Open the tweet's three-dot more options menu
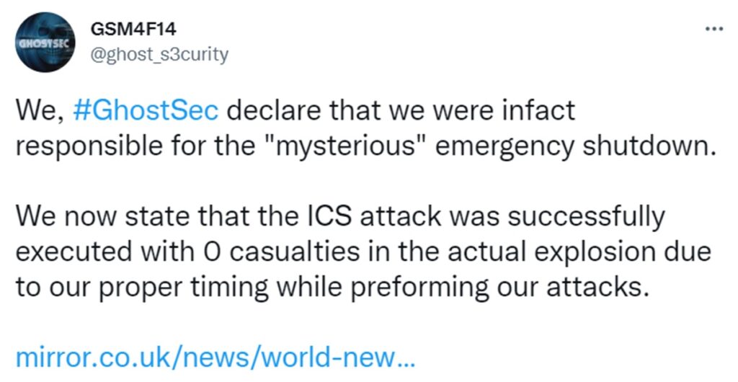 tap(714, 30)
